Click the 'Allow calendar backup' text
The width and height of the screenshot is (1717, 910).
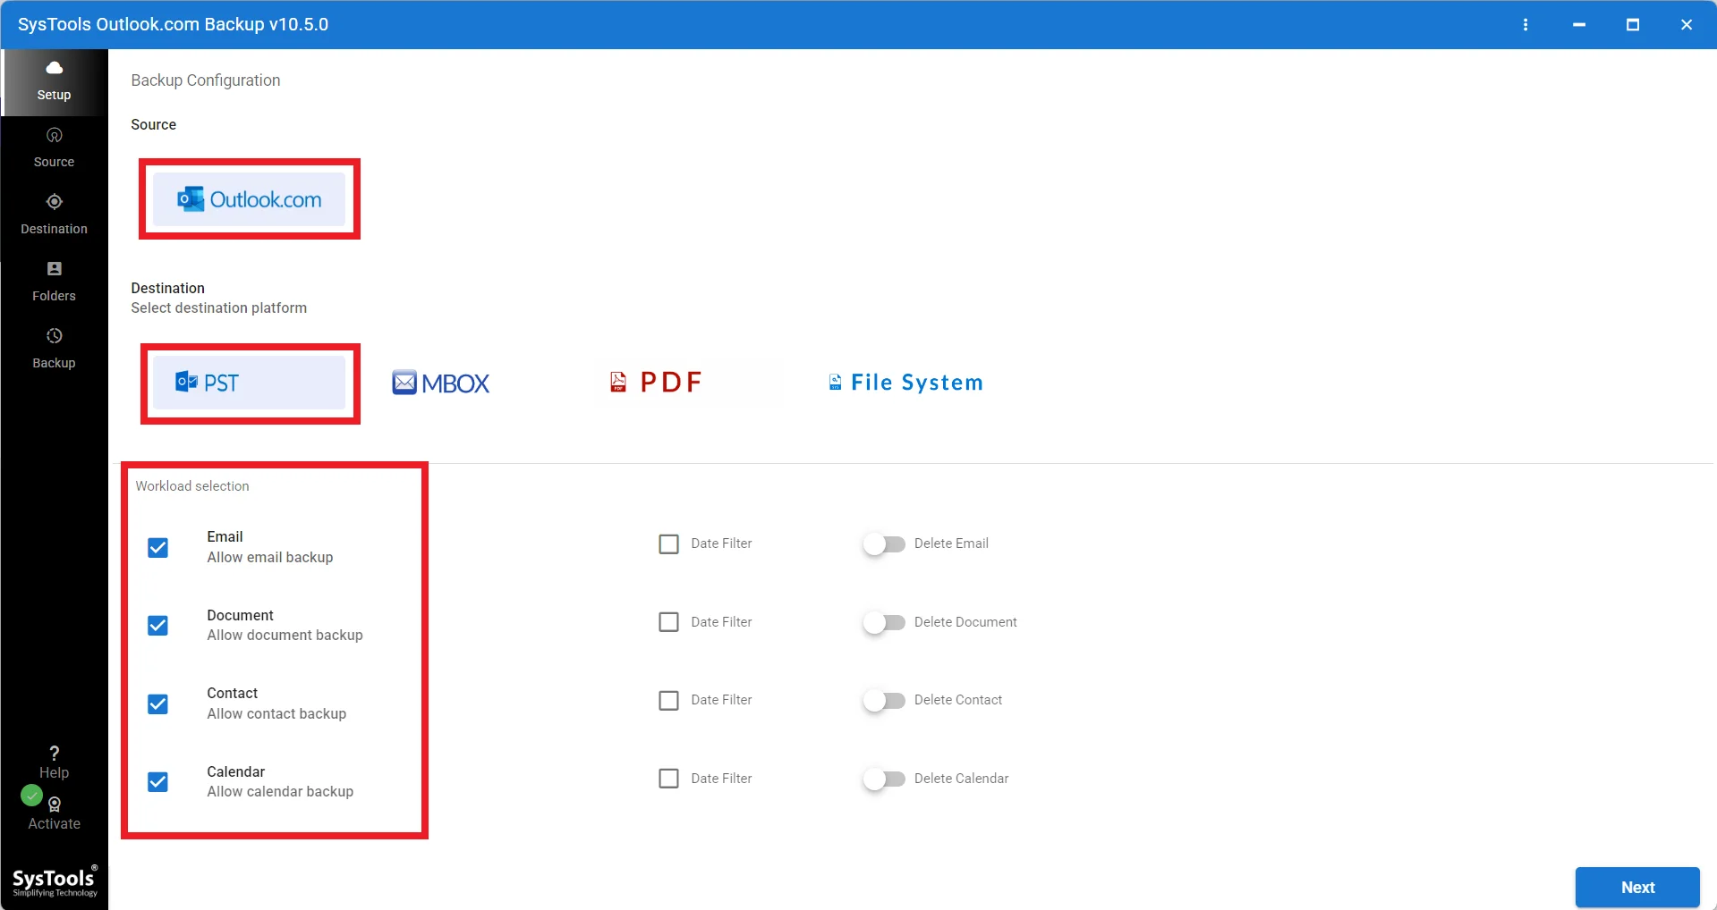click(x=280, y=791)
